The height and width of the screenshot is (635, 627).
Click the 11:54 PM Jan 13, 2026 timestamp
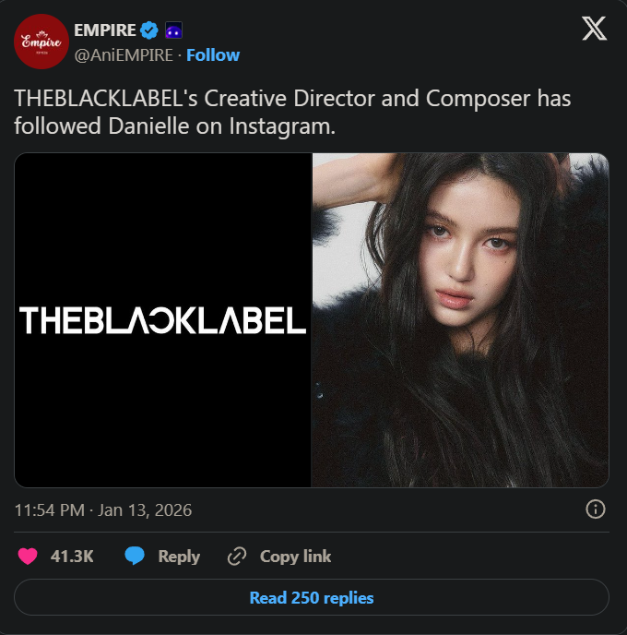[x=103, y=509]
